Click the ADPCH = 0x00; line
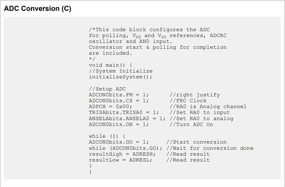 pos(110,106)
